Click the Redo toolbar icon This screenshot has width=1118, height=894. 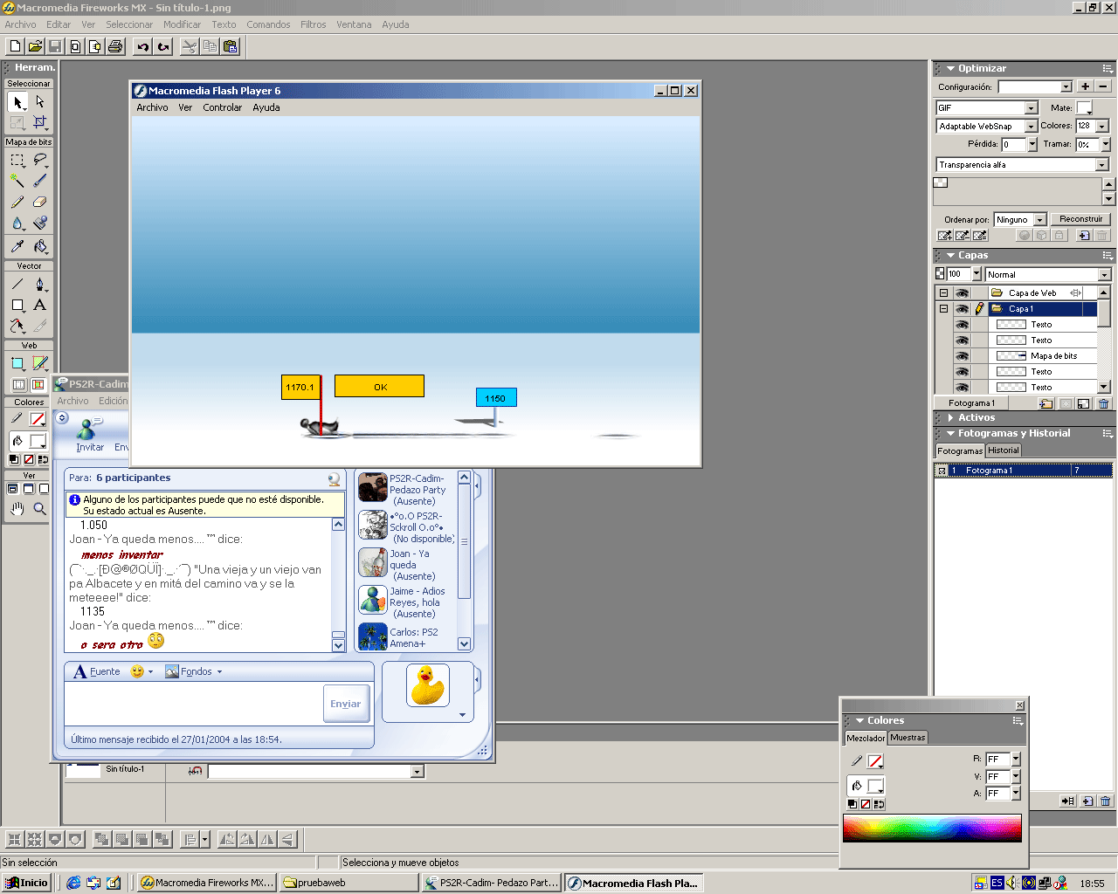click(x=163, y=46)
